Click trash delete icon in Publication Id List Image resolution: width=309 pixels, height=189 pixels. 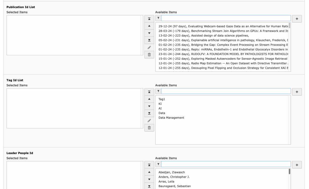149,55
